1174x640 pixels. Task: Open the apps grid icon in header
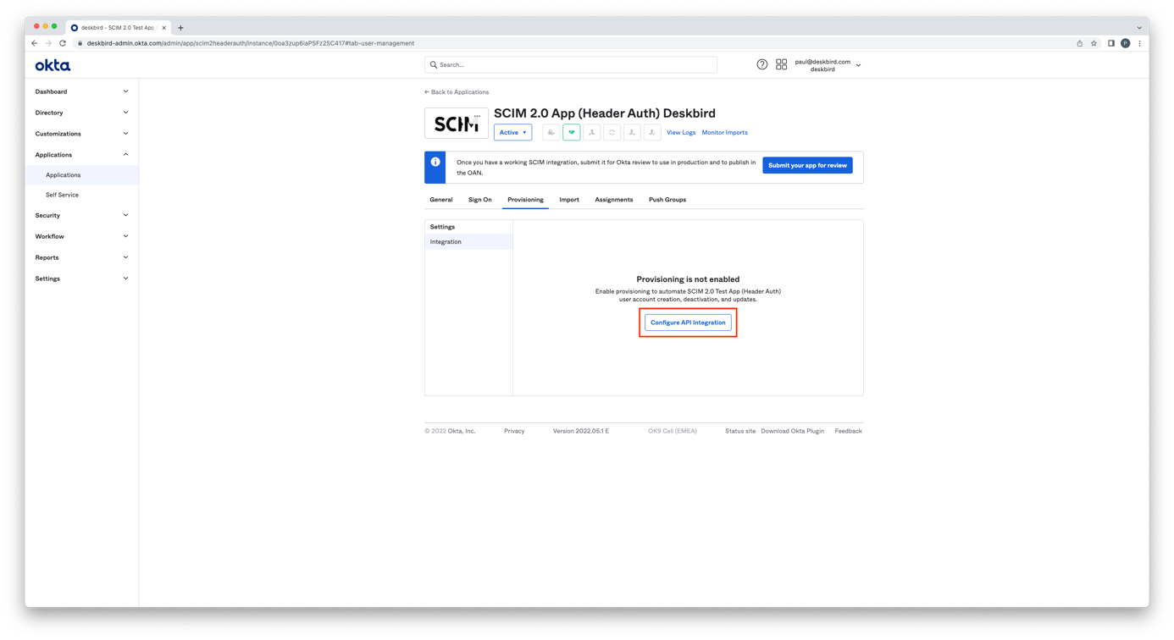point(781,64)
